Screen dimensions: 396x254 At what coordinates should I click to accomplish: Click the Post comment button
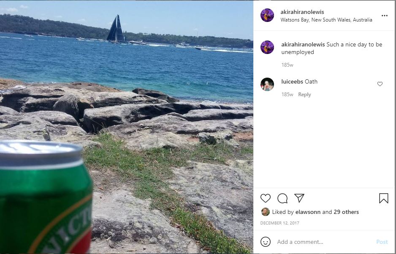(x=382, y=242)
